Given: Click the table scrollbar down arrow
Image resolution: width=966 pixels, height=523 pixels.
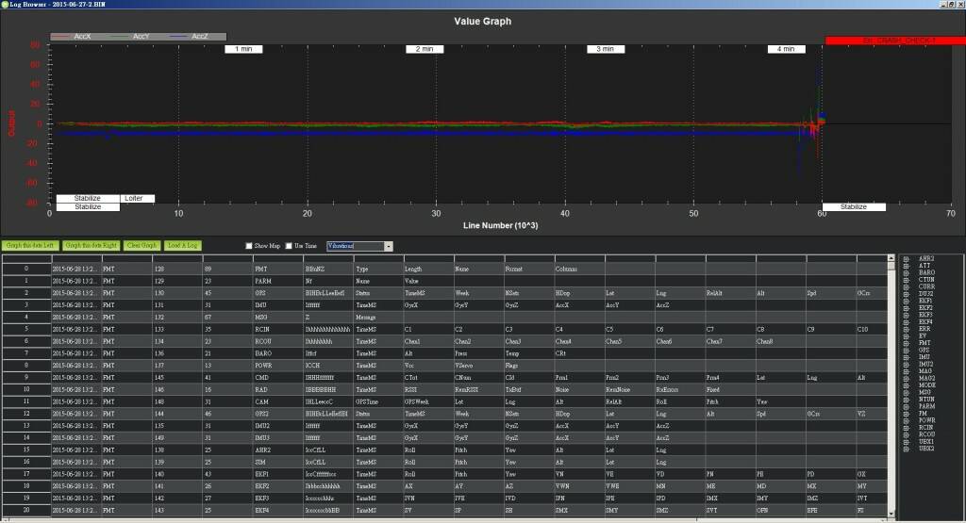Looking at the screenshot, I should (891, 514).
